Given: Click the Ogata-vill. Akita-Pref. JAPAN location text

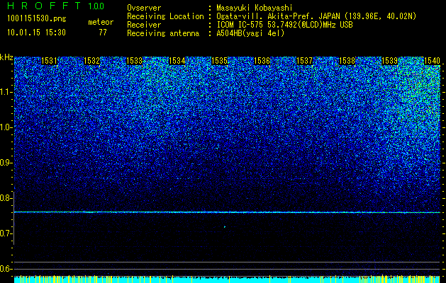Looking at the screenshot, I should point(316,16).
